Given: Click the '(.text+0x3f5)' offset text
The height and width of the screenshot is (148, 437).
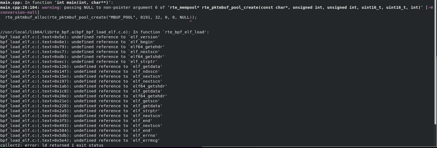Looking at the screenshot, I should [53, 121].
